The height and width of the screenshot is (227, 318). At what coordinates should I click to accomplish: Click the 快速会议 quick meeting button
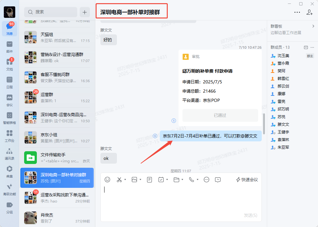pos(247,180)
